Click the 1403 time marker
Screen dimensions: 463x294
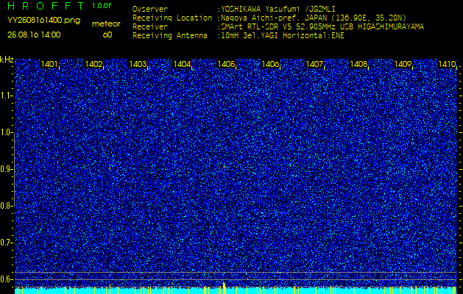click(138, 64)
